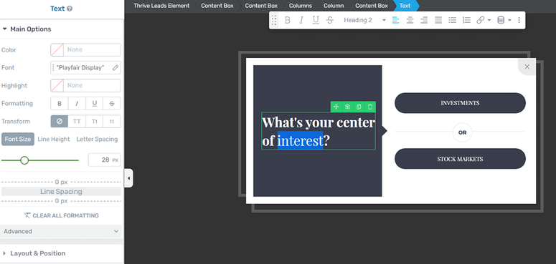Toggle bold in Formatting sidebar row
Viewport: 556px width, 264px height.
(x=60, y=104)
